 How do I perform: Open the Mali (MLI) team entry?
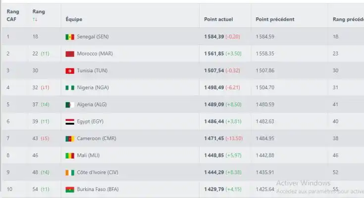[88, 155]
